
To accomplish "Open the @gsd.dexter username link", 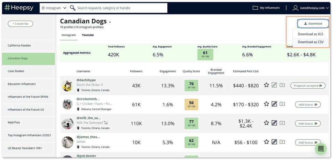I will (86, 156).
